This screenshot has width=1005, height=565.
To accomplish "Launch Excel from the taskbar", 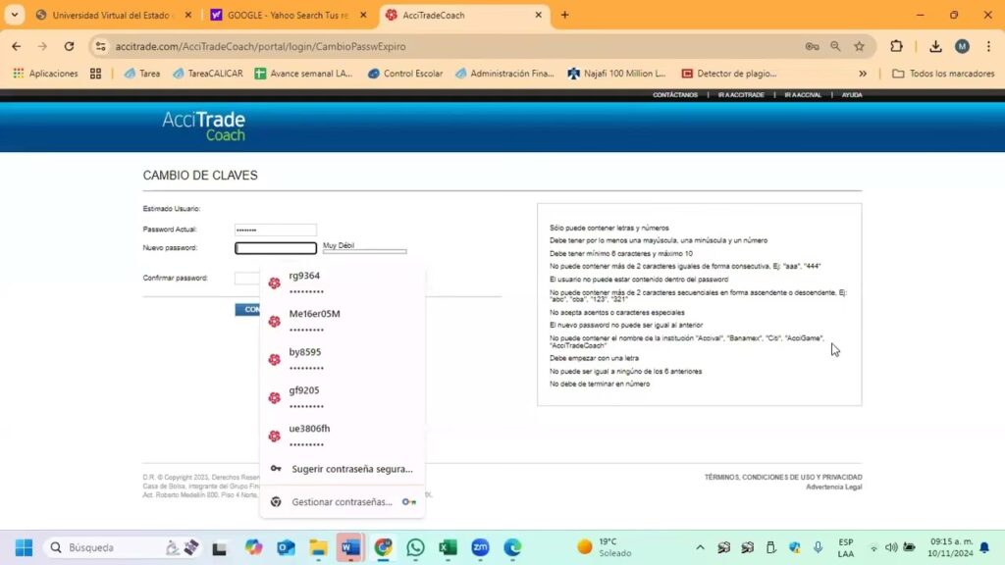I will point(448,547).
